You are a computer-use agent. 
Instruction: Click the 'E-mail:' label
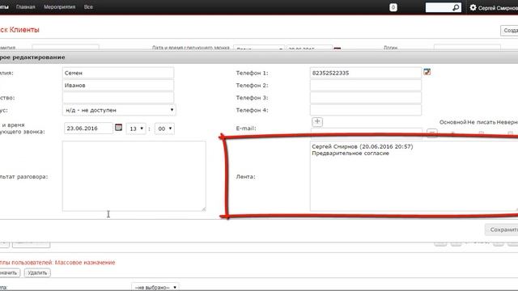pyautogui.click(x=246, y=129)
